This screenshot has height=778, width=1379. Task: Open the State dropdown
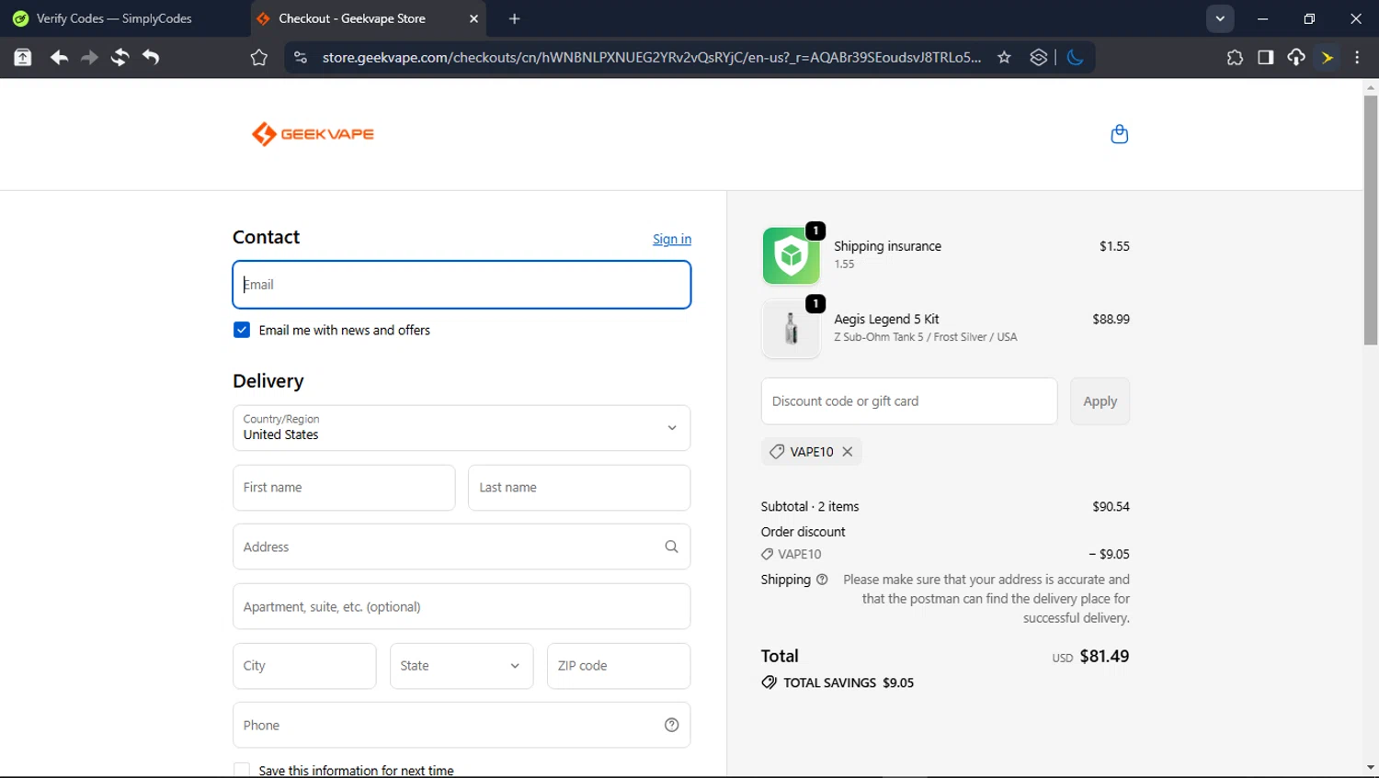(x=462, y=666)
